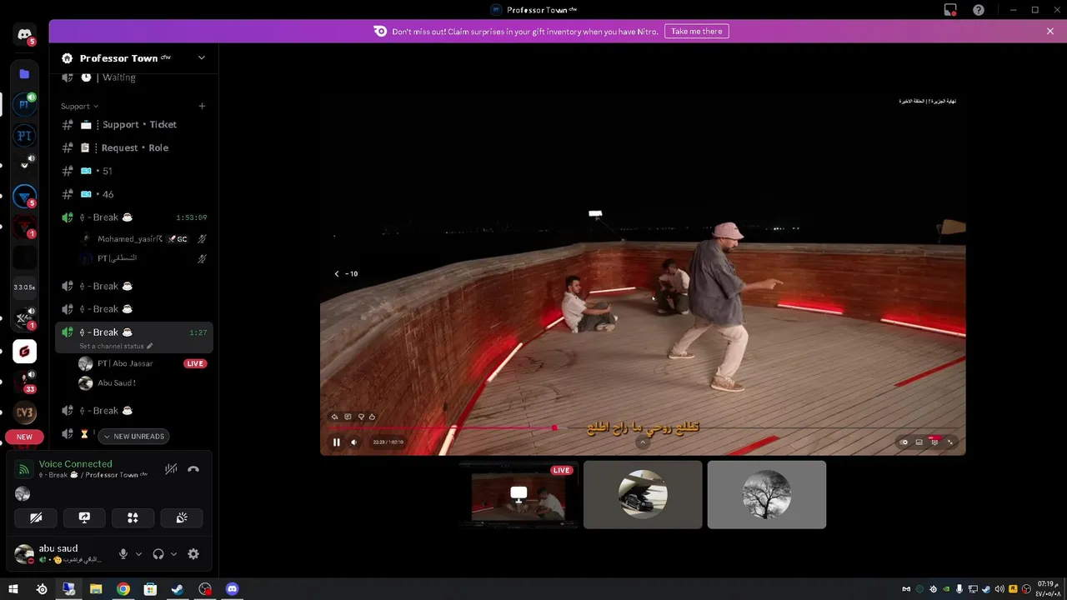Select the tree avatar participant tile
Image resolution: width=1067 pixels, height=600 pixels.
coord(767,495)
